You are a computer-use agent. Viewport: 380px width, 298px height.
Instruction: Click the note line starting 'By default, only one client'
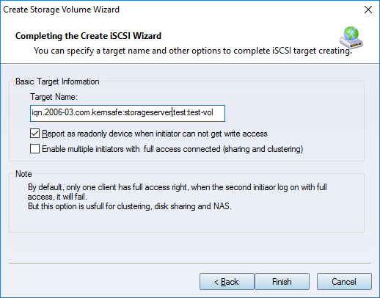click(178, 187)
